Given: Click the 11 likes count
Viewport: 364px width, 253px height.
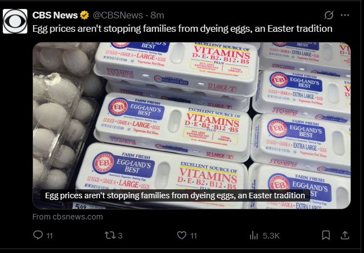Looking at the screenshot, I should 193,236.
